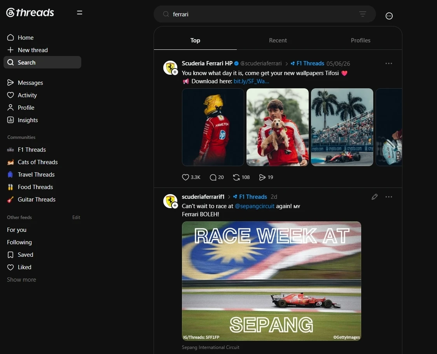This screenshot has width=437, height=354.
Task: View the Leclerc holding dog image
Action: pos(278,127)
